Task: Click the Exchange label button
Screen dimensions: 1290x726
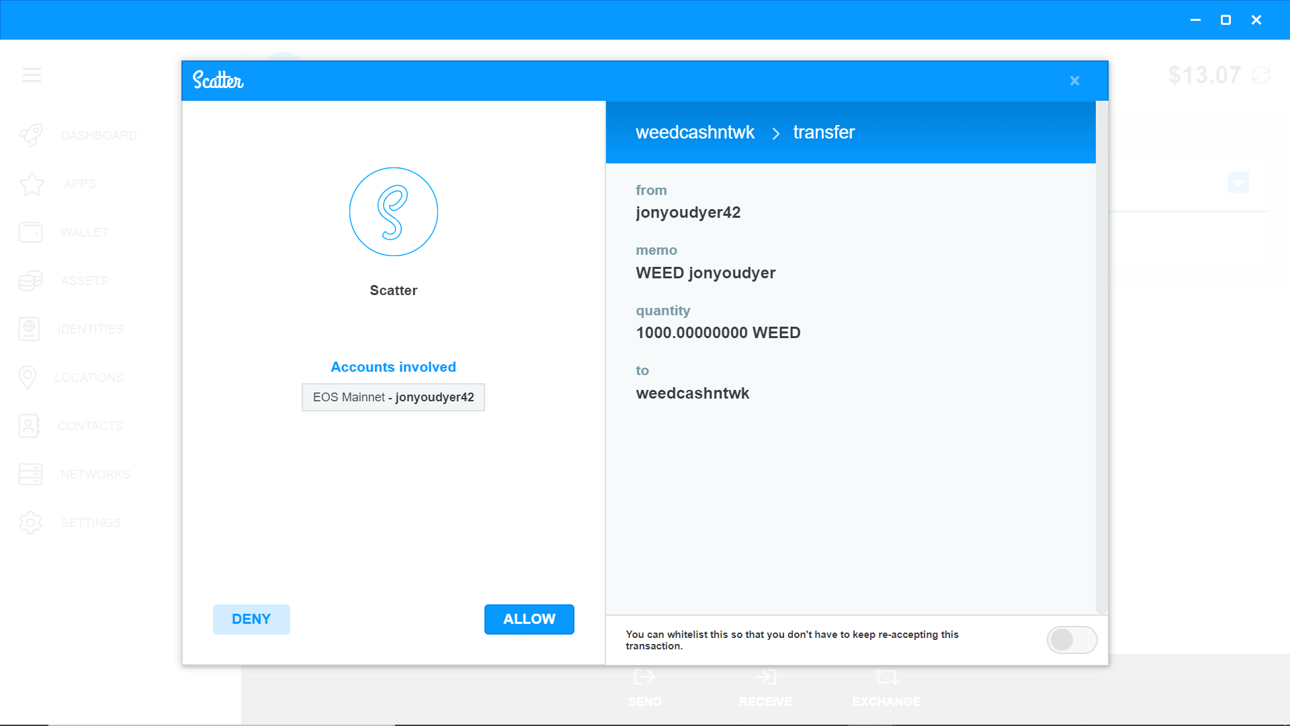Action: [887, 701]
